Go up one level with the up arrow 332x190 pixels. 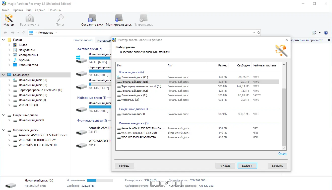point(24,33)
